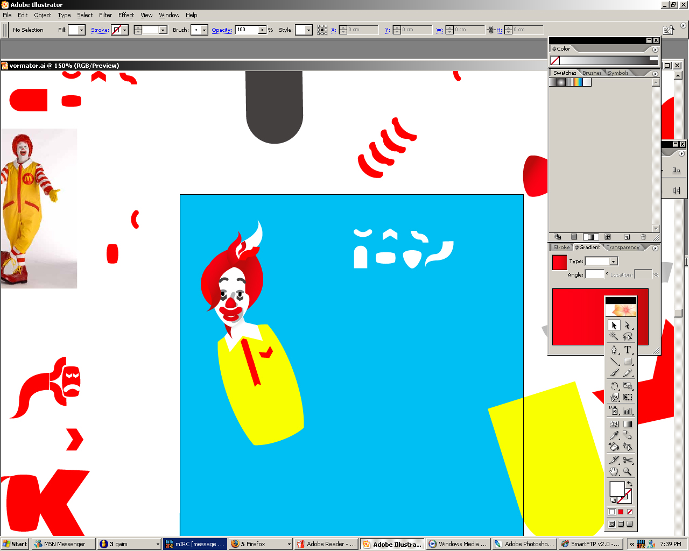Choose the Type tool

628,350
